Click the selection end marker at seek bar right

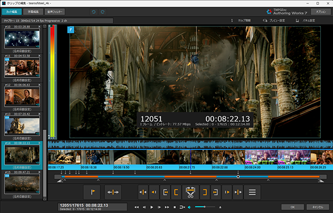321,180
